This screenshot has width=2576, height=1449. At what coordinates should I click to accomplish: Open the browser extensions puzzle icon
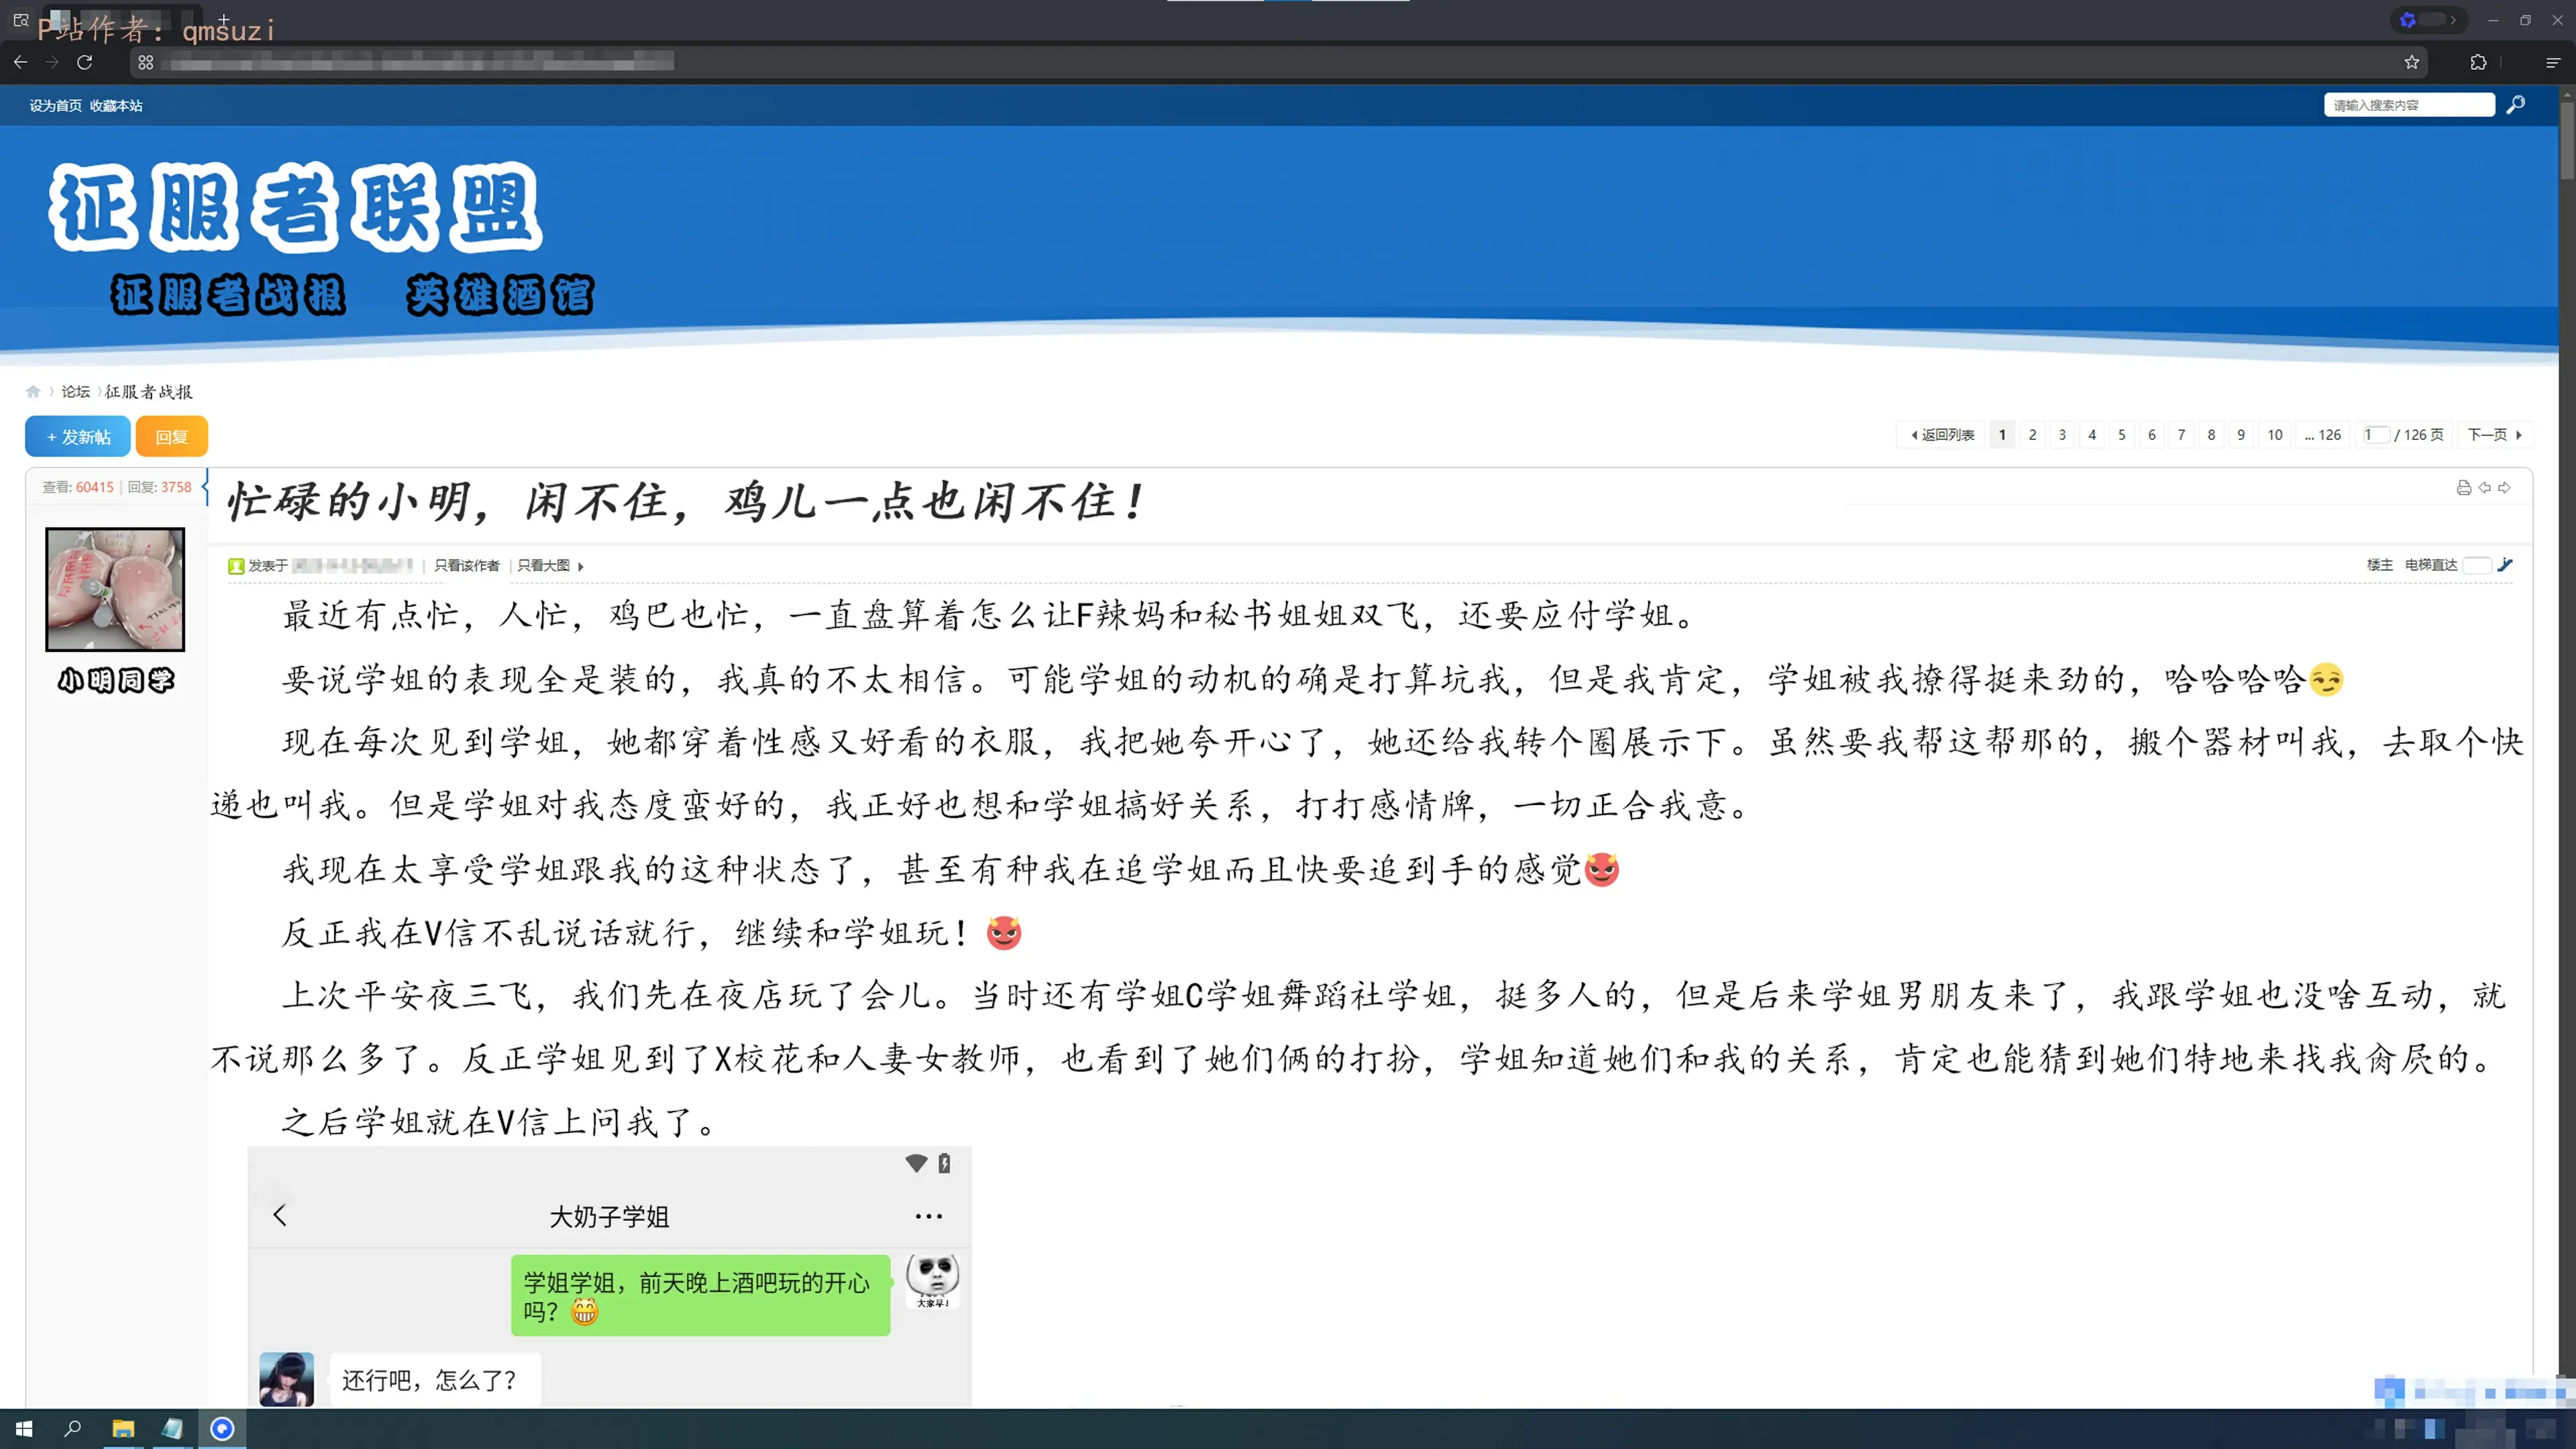pyautogui.click(x=2478, y=62)
